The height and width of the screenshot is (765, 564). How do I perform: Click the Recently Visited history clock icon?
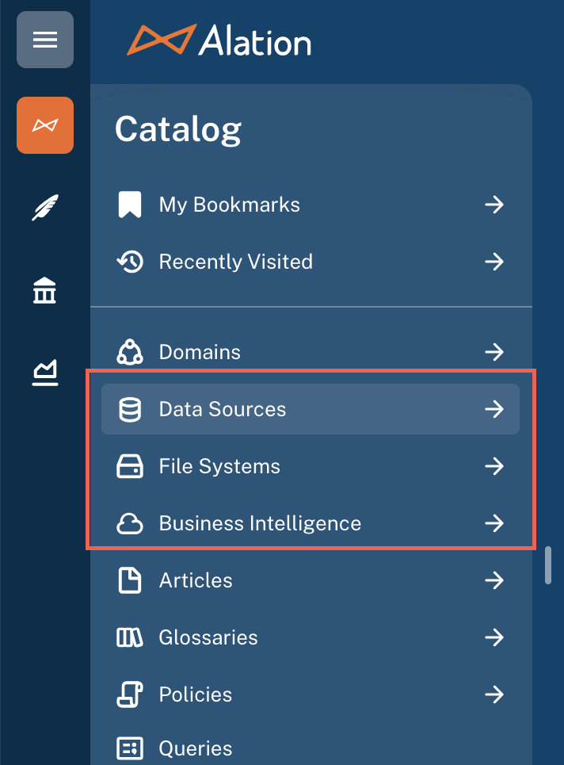click(130, 262)
